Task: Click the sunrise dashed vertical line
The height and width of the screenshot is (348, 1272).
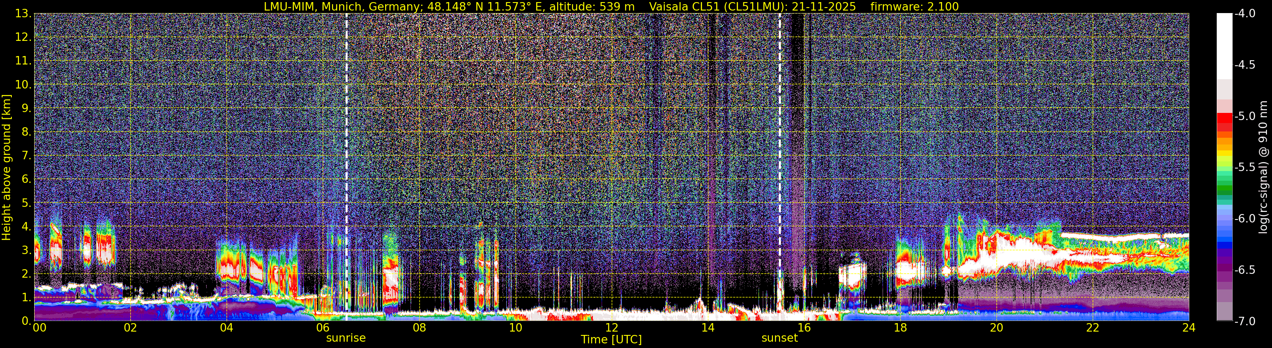Action: coord(347,167)
